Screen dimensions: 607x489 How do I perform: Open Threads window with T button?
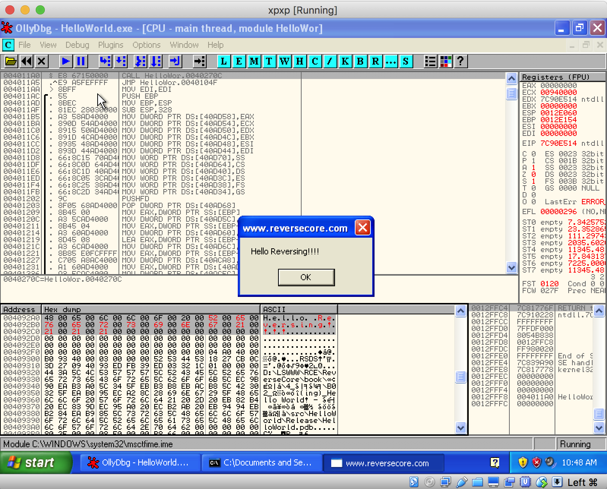pyautogui.click(x=269, y=61)
